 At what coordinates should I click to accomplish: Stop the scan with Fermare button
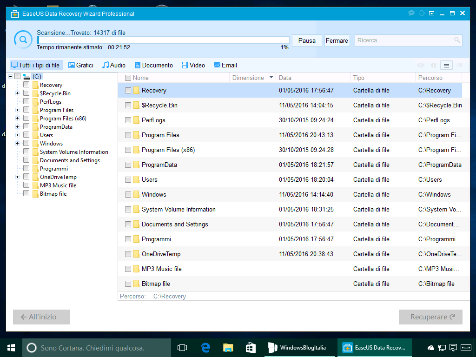pyautogui.click(x=337, y=40)
